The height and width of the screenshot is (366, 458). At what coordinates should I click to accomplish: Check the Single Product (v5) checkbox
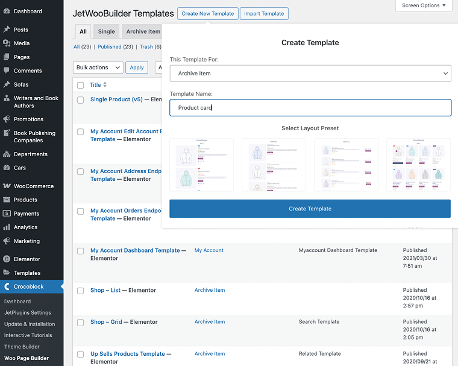click(x=80, y=100)
